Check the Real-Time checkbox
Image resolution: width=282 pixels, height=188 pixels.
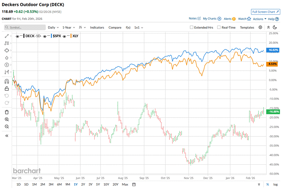[x=219, y=27]
